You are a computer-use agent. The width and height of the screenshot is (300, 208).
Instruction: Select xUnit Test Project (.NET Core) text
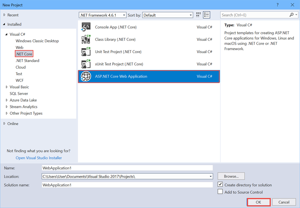119,64
